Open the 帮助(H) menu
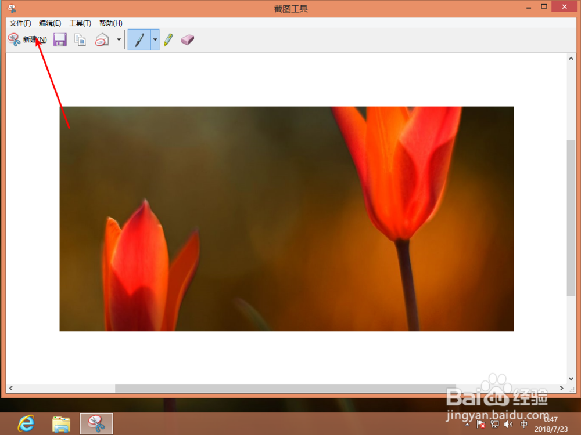This screenshot has width=581, height=435. (x=110, y=23)
